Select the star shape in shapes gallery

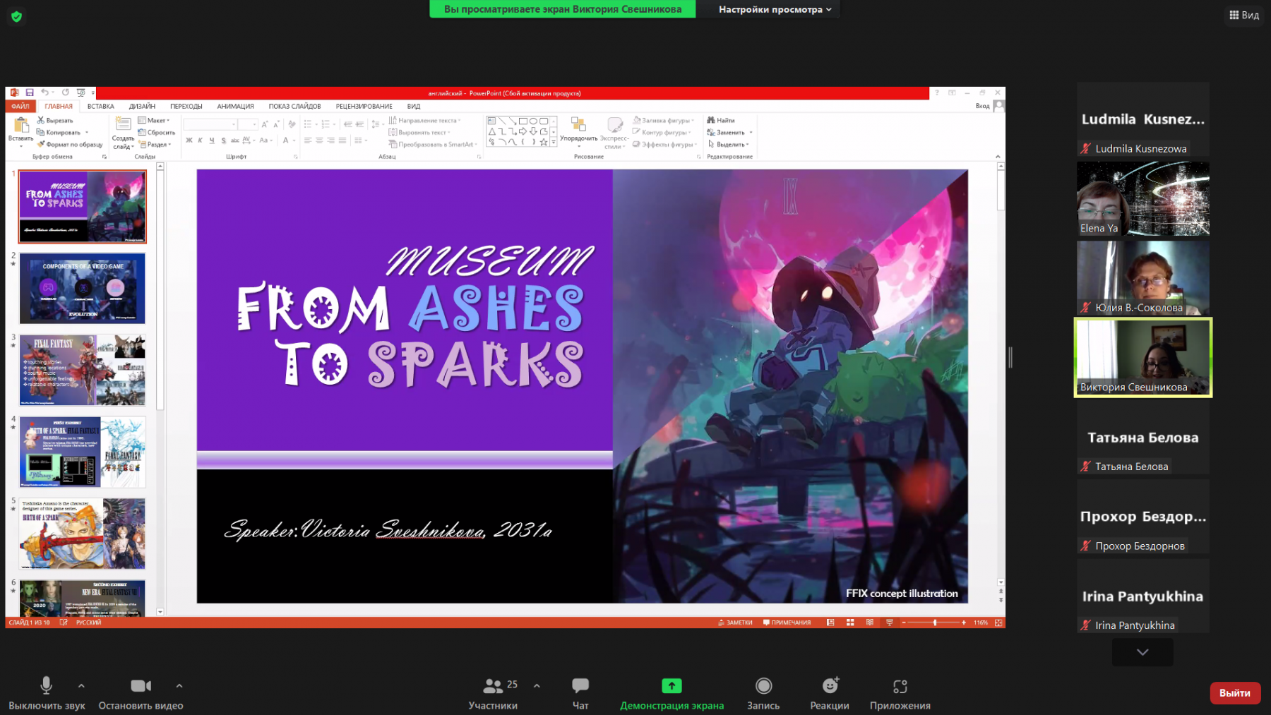point(544,142)
